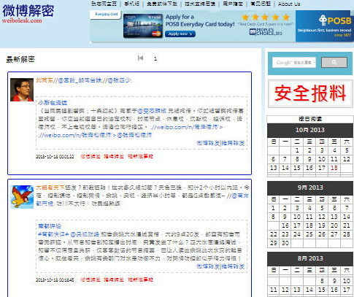Select date 1 in October 2013 calendar
The height and width of the screenshot is (297, 354).
click(x=297, y=150)
